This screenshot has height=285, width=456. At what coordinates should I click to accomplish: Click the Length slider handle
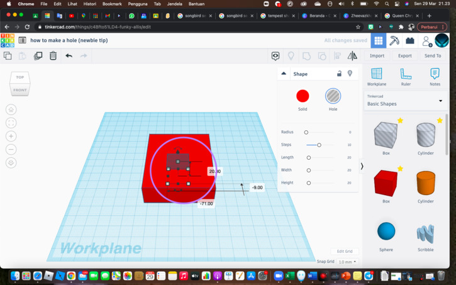coord(309,158)
